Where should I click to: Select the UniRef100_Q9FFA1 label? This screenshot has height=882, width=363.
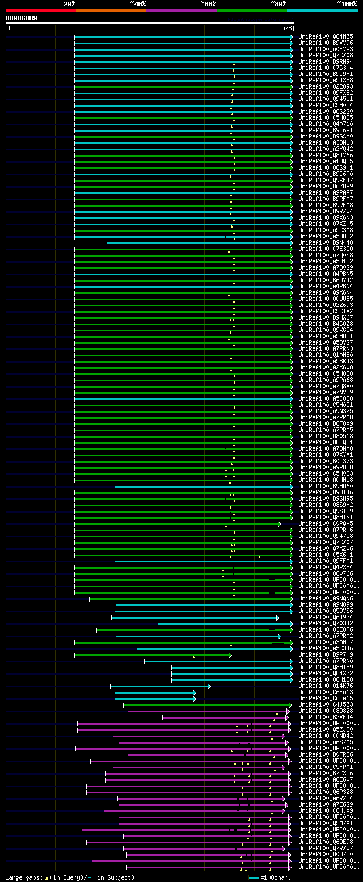(326, 561)
